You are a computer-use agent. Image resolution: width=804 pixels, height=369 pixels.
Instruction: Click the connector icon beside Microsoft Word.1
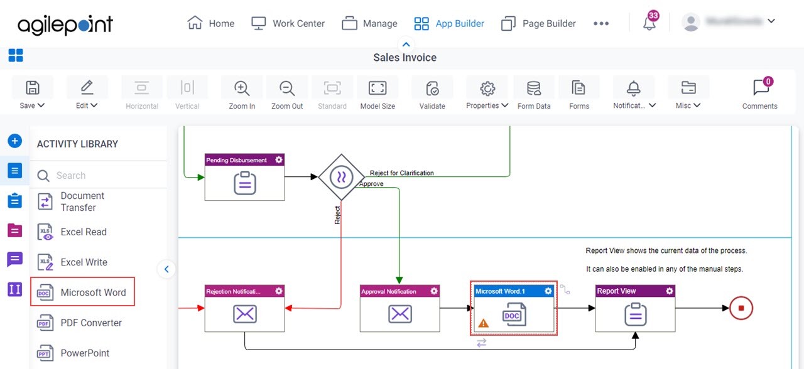click(x=565, y=289)
